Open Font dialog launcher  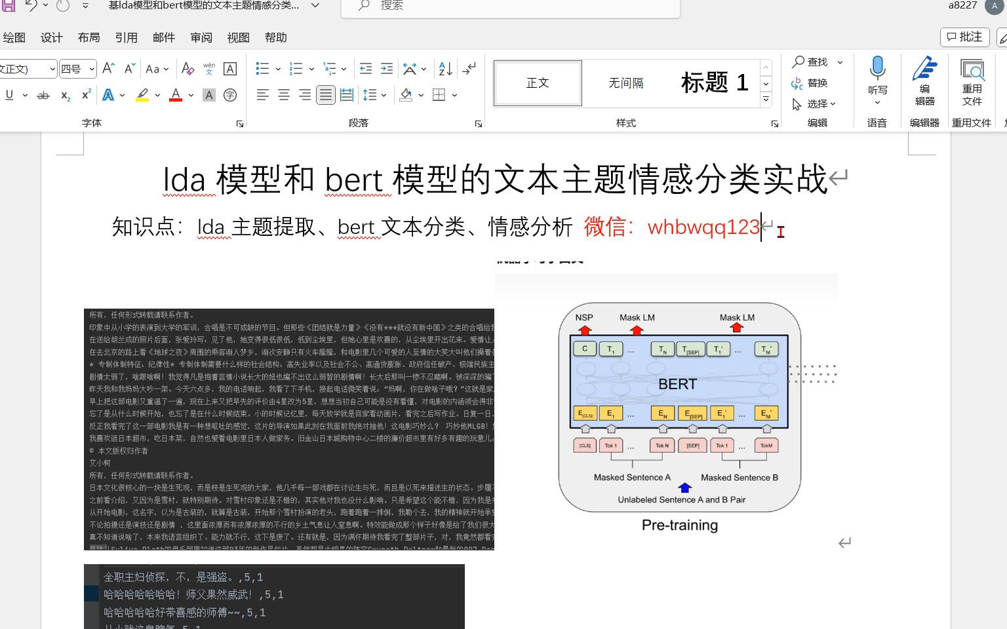(240, 124)
